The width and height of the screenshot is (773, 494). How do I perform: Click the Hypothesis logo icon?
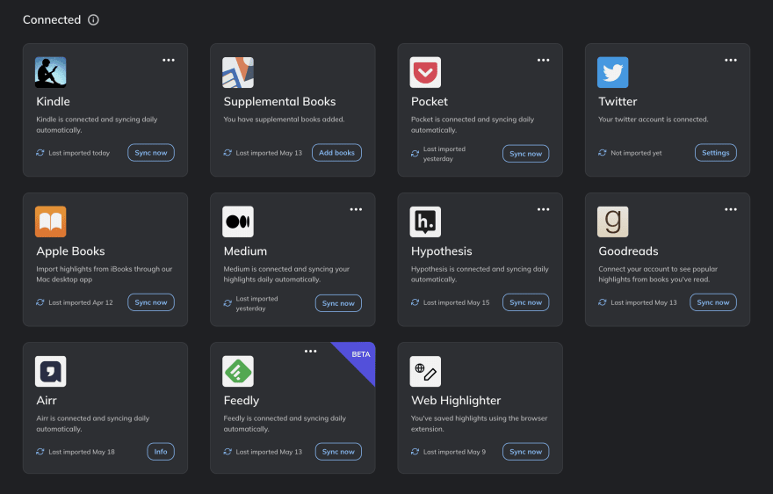[x=425, y=222]
